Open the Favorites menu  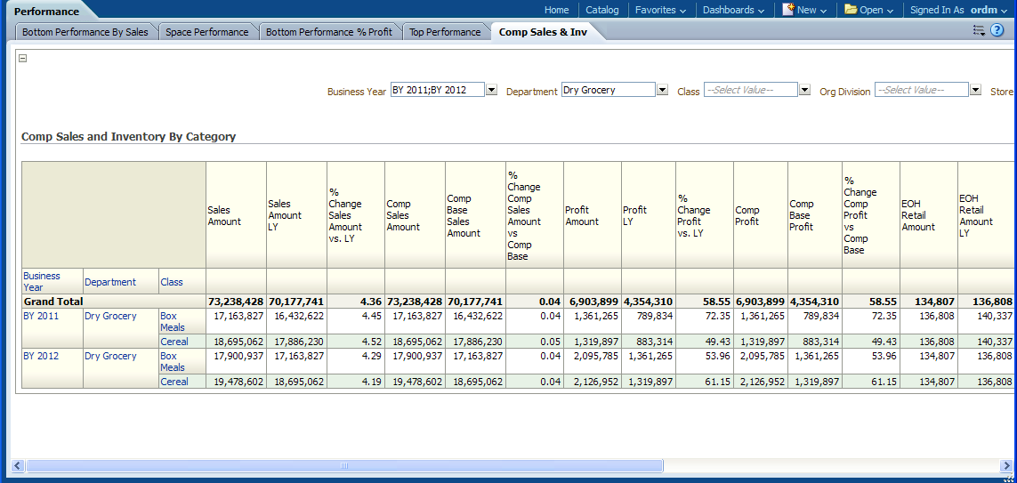[660, 10]
